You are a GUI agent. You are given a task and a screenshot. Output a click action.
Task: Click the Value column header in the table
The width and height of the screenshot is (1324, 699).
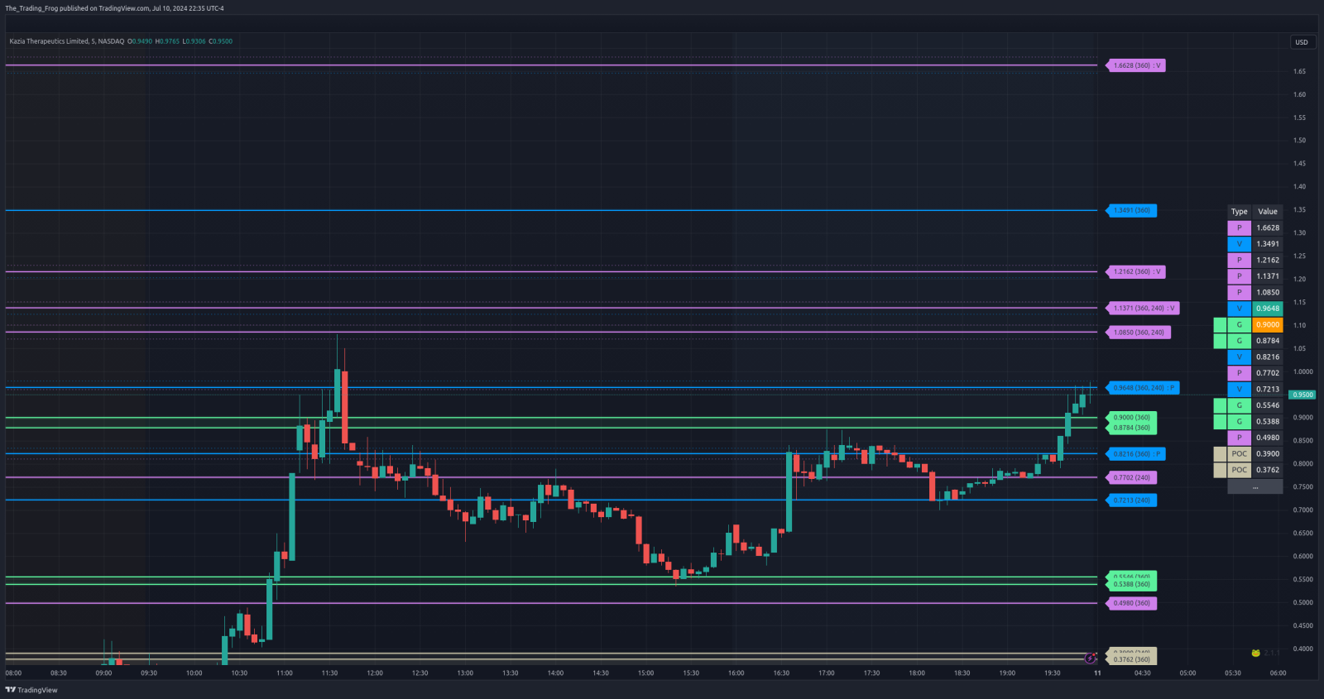click(x=1268, y=212)
